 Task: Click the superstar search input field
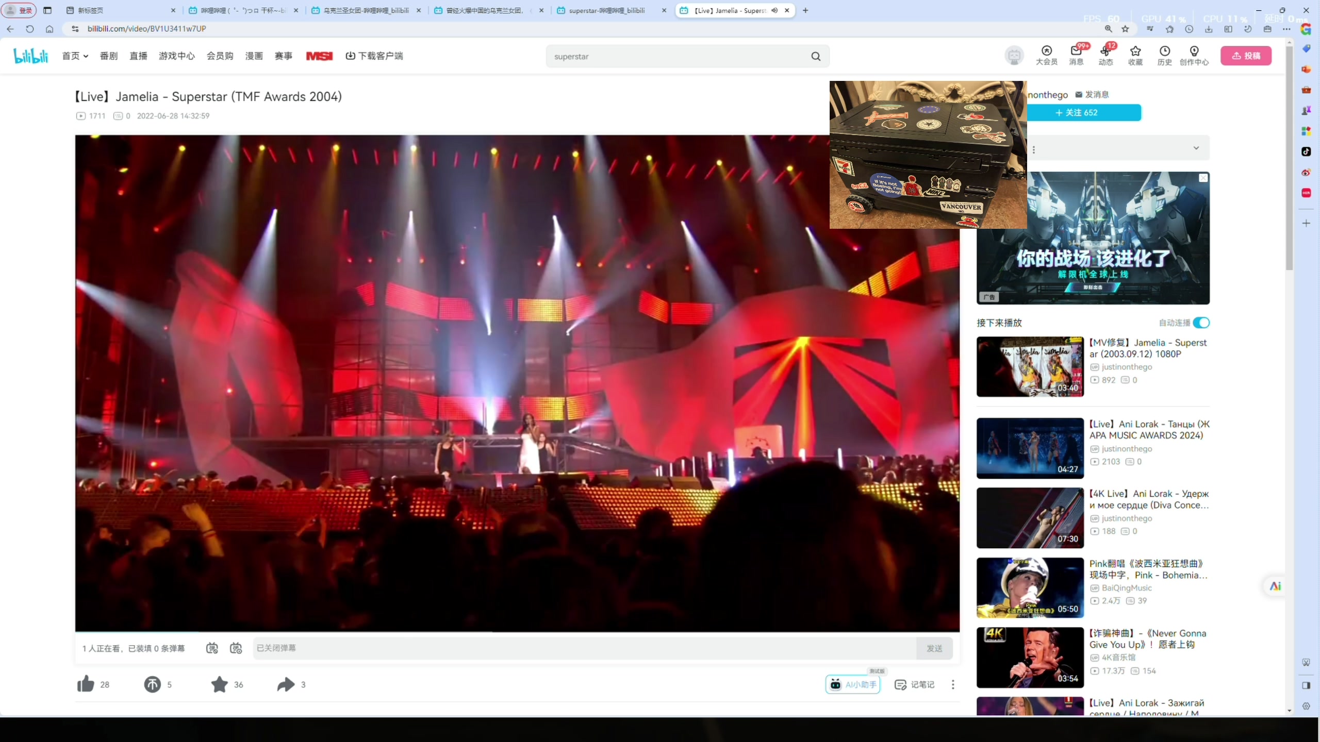click(x=678, y=56)
